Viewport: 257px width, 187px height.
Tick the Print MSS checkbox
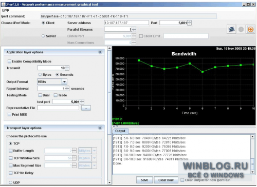pos(9,115)
